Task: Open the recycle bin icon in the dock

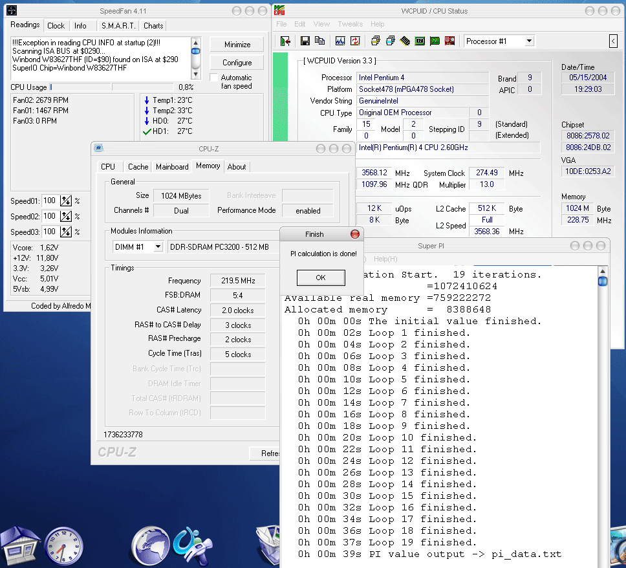Action: (x=268, y=546)
